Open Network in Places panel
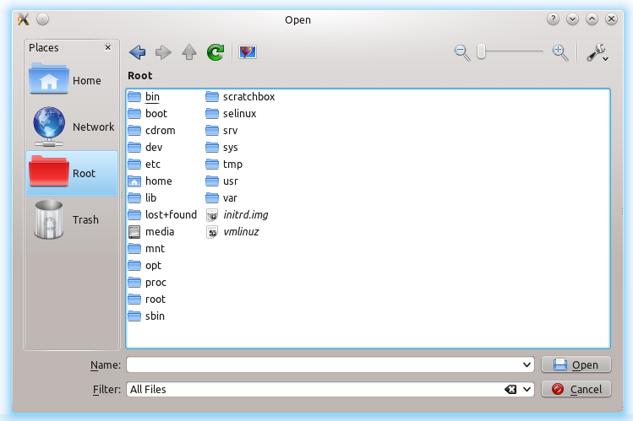The width and height of the screenshot is (633, 421). (72, 127)
